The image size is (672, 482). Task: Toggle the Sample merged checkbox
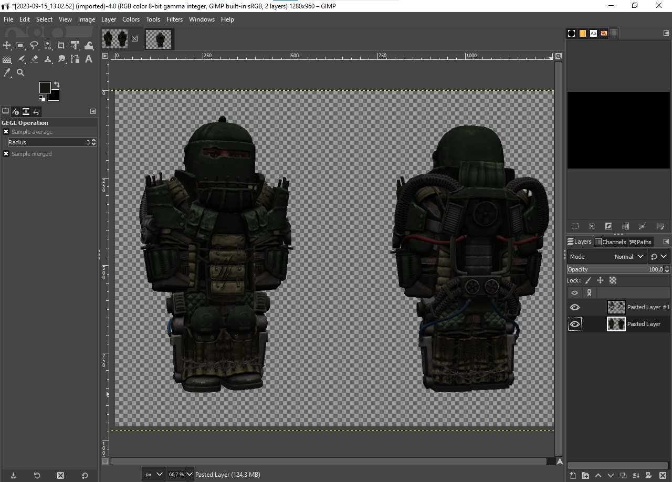6,154
